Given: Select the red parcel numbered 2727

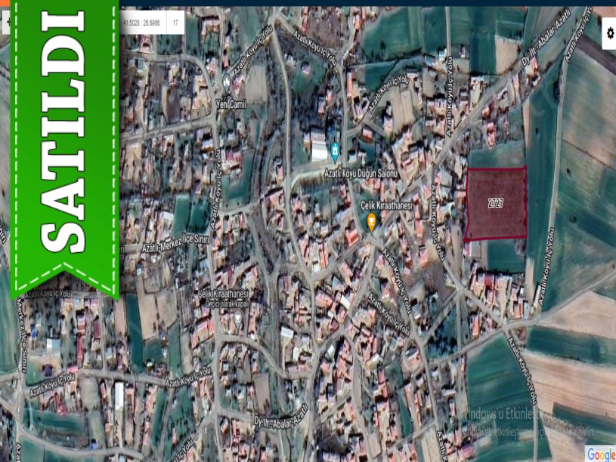Looking at the screenshot, I should tap(496, 204).
